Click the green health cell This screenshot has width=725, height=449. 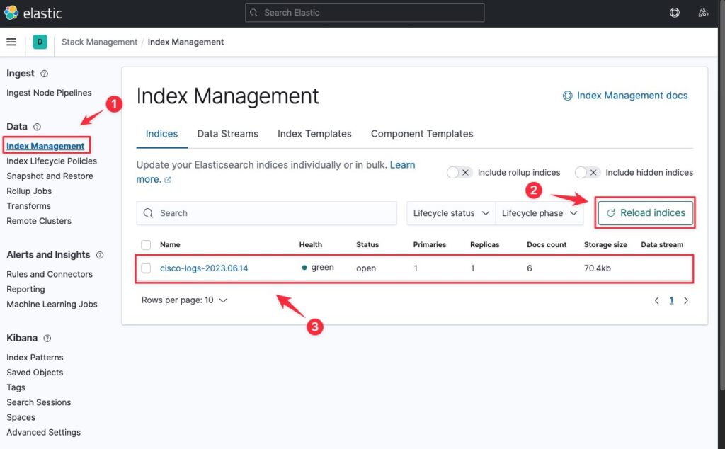(x=318, y=268)
